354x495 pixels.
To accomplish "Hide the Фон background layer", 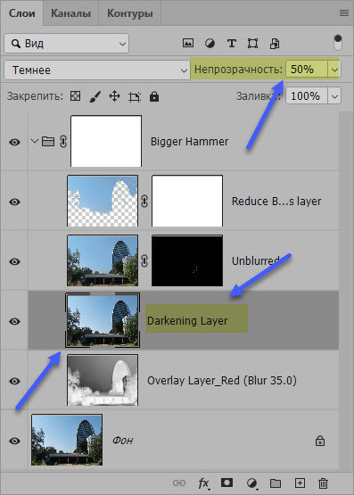I will (x=14, y=441).
